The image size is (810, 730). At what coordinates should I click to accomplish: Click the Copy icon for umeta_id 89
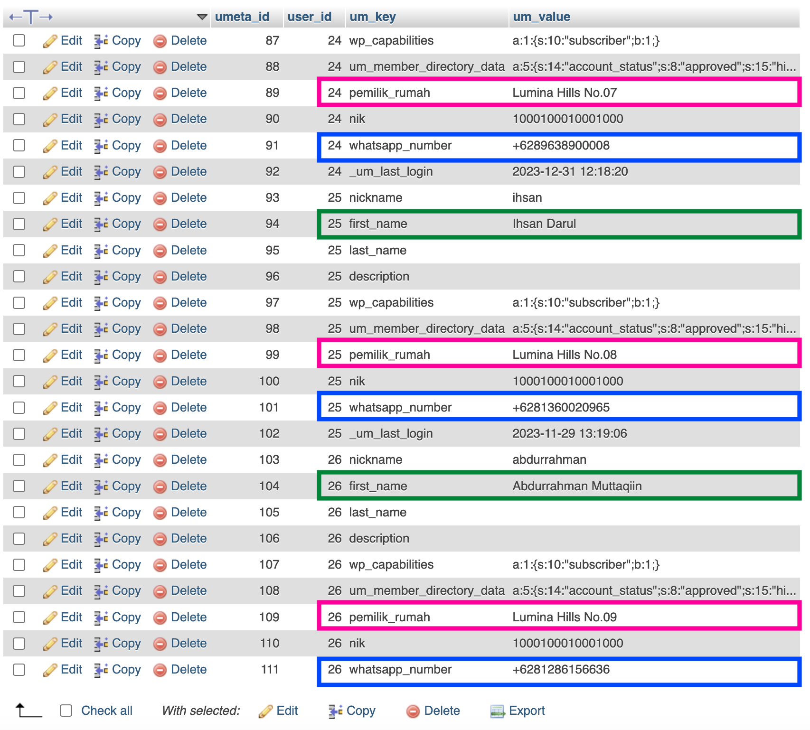[101, 94]
